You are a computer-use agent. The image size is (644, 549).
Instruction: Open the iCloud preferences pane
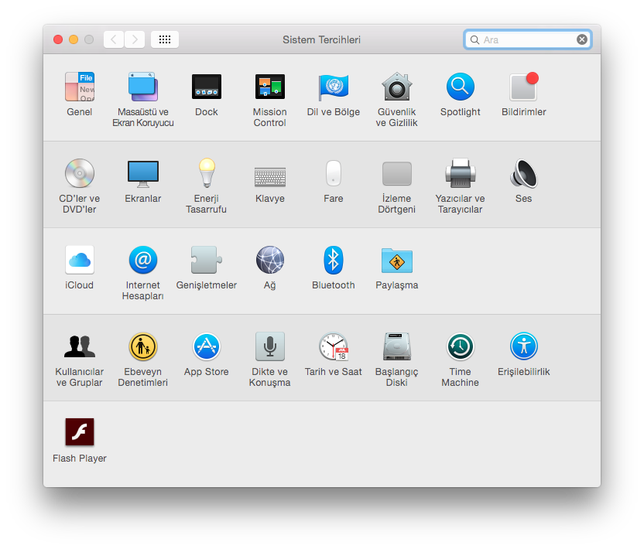pos(79,260)
